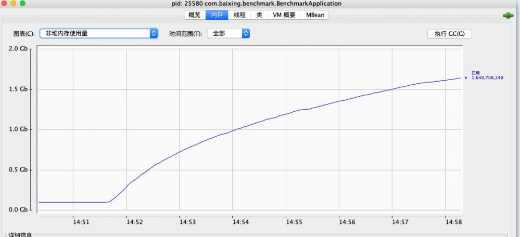This screenshot has width=520, height=237.
Task: Click the 2.0 Gb axis label
Action: click(19, 49)
